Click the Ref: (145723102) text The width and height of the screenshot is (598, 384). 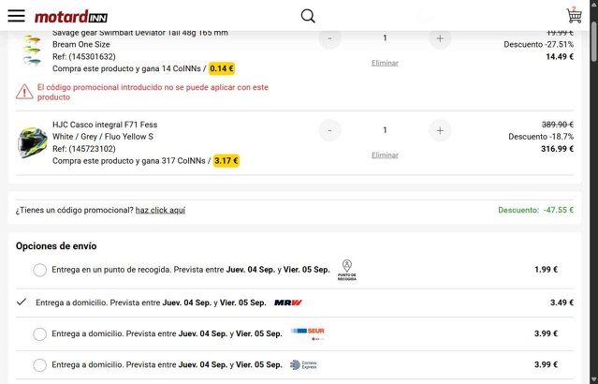point(84,149)
